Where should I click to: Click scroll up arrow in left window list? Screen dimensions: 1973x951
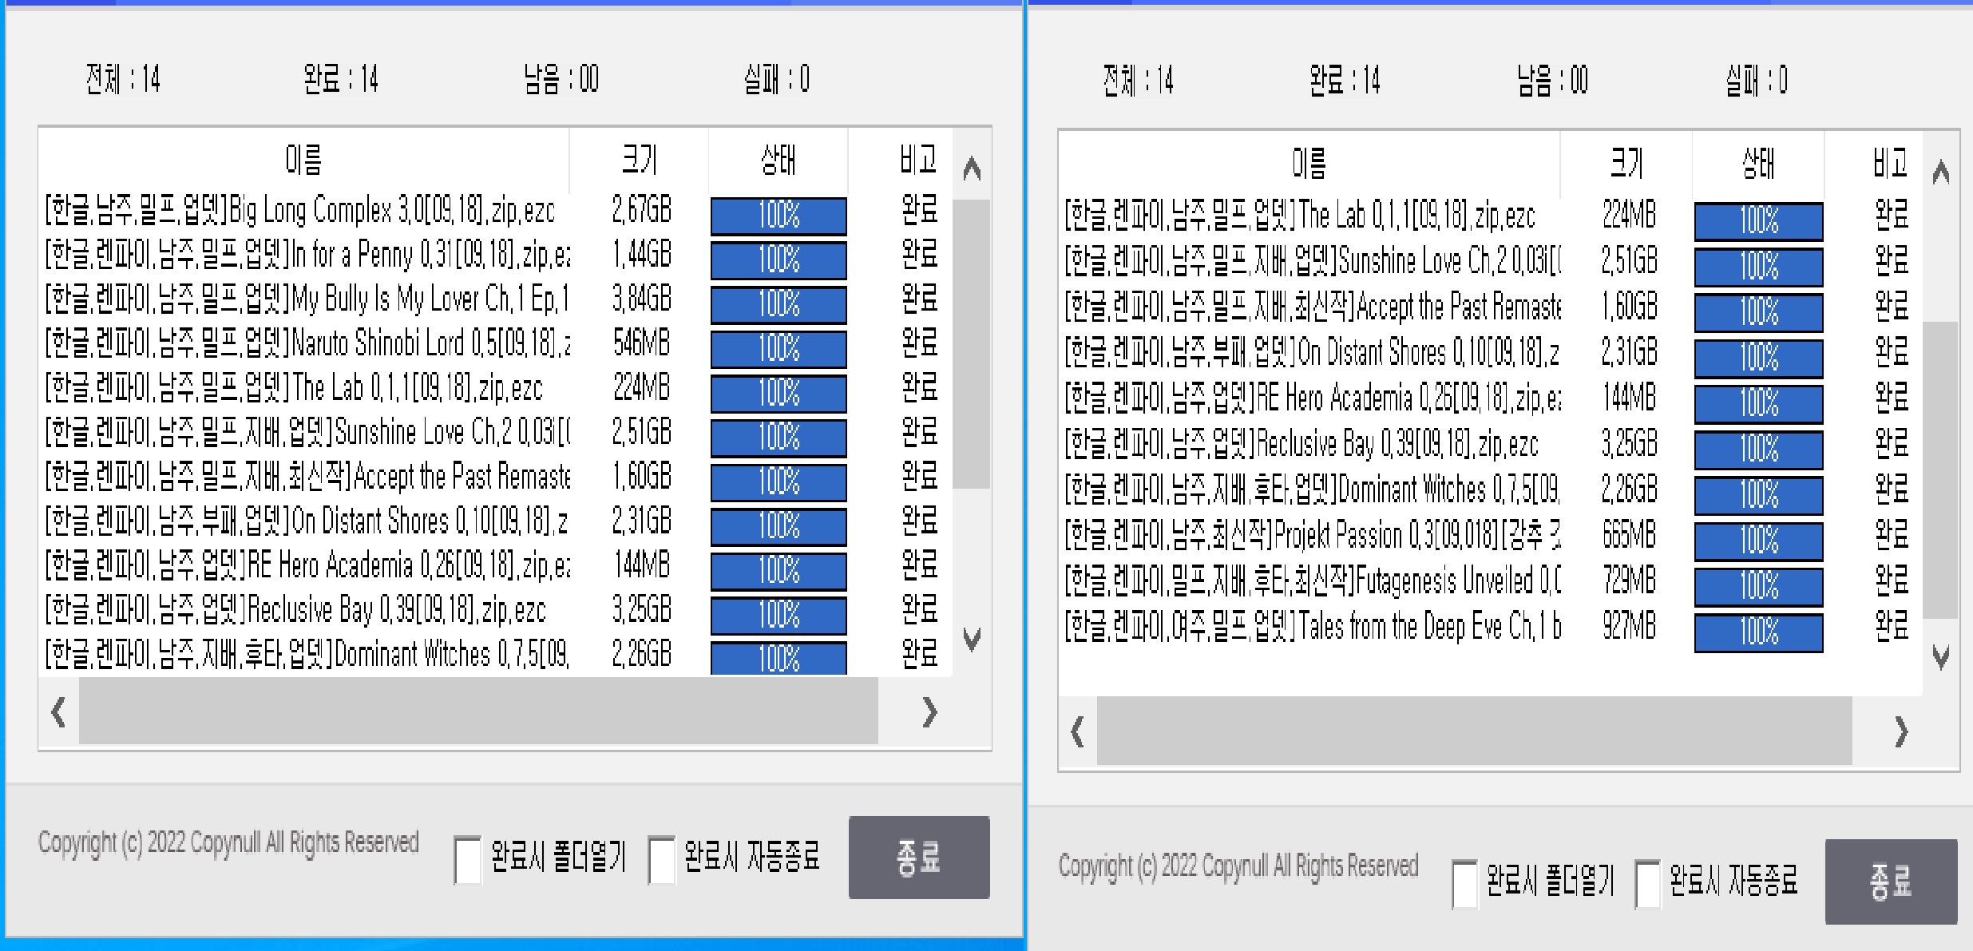tap(972, 168)
